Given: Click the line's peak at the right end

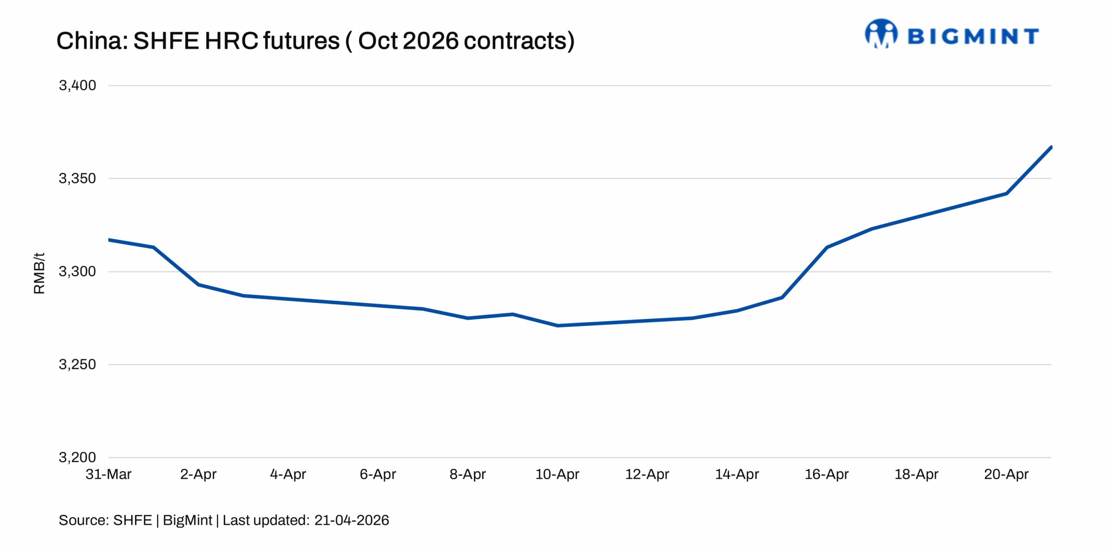Looking at the screenshot, I should click(1050, 148).
